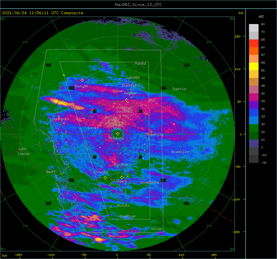Click the Ponoka town label
This screenshot has width=277, height=259.
[x=140, y=63]
